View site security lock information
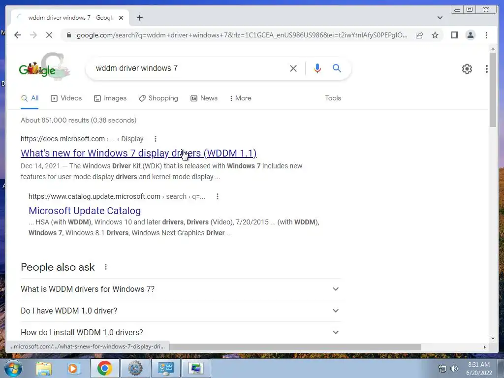 click(x=69, y=35)
